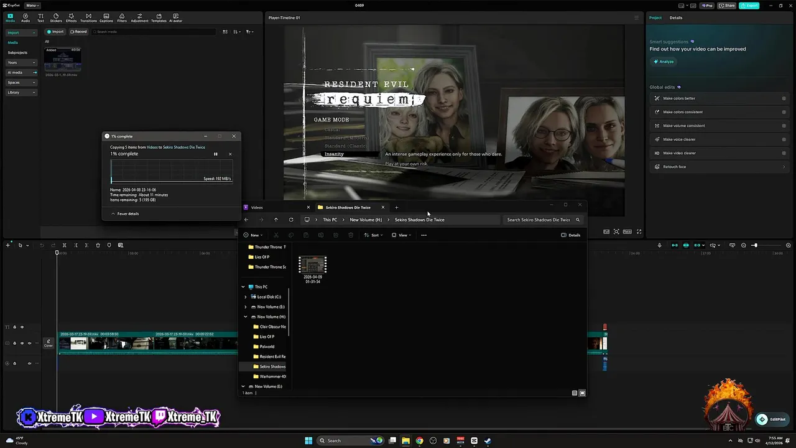Toggle visibility eye on the text track
This screenshot has height=448, width=796.
(22, 327)
